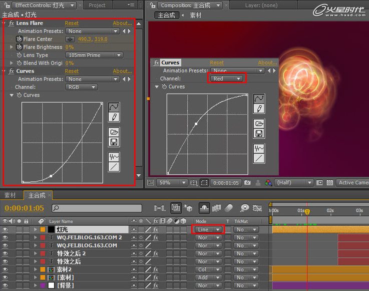The height and width of the screenshot is (291, 369).
Task: Select the Bezier curve tool in left Curves
Action: click(x=114, y=107)
